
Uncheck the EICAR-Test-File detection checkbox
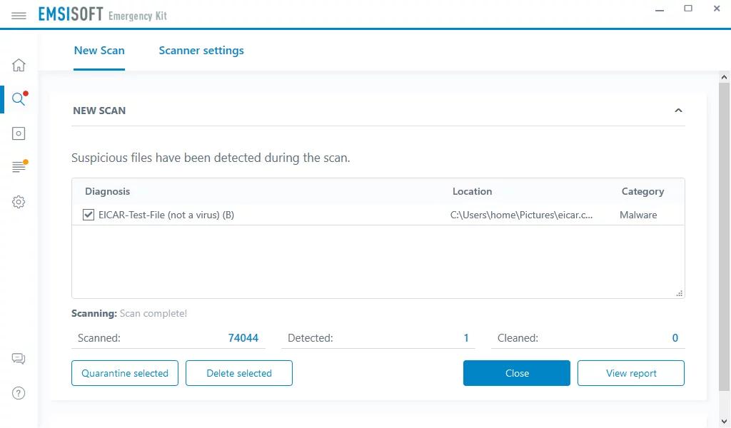pos(88,215)
